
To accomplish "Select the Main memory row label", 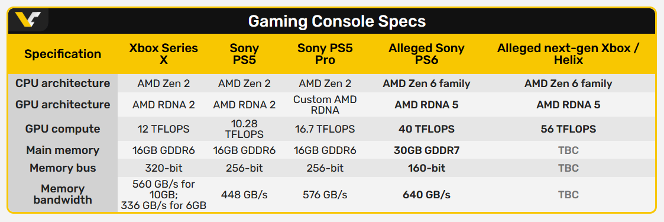I will 63,150.
